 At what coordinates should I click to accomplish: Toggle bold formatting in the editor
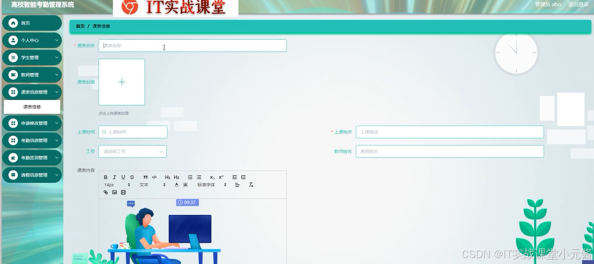click(x=106, y=177)
